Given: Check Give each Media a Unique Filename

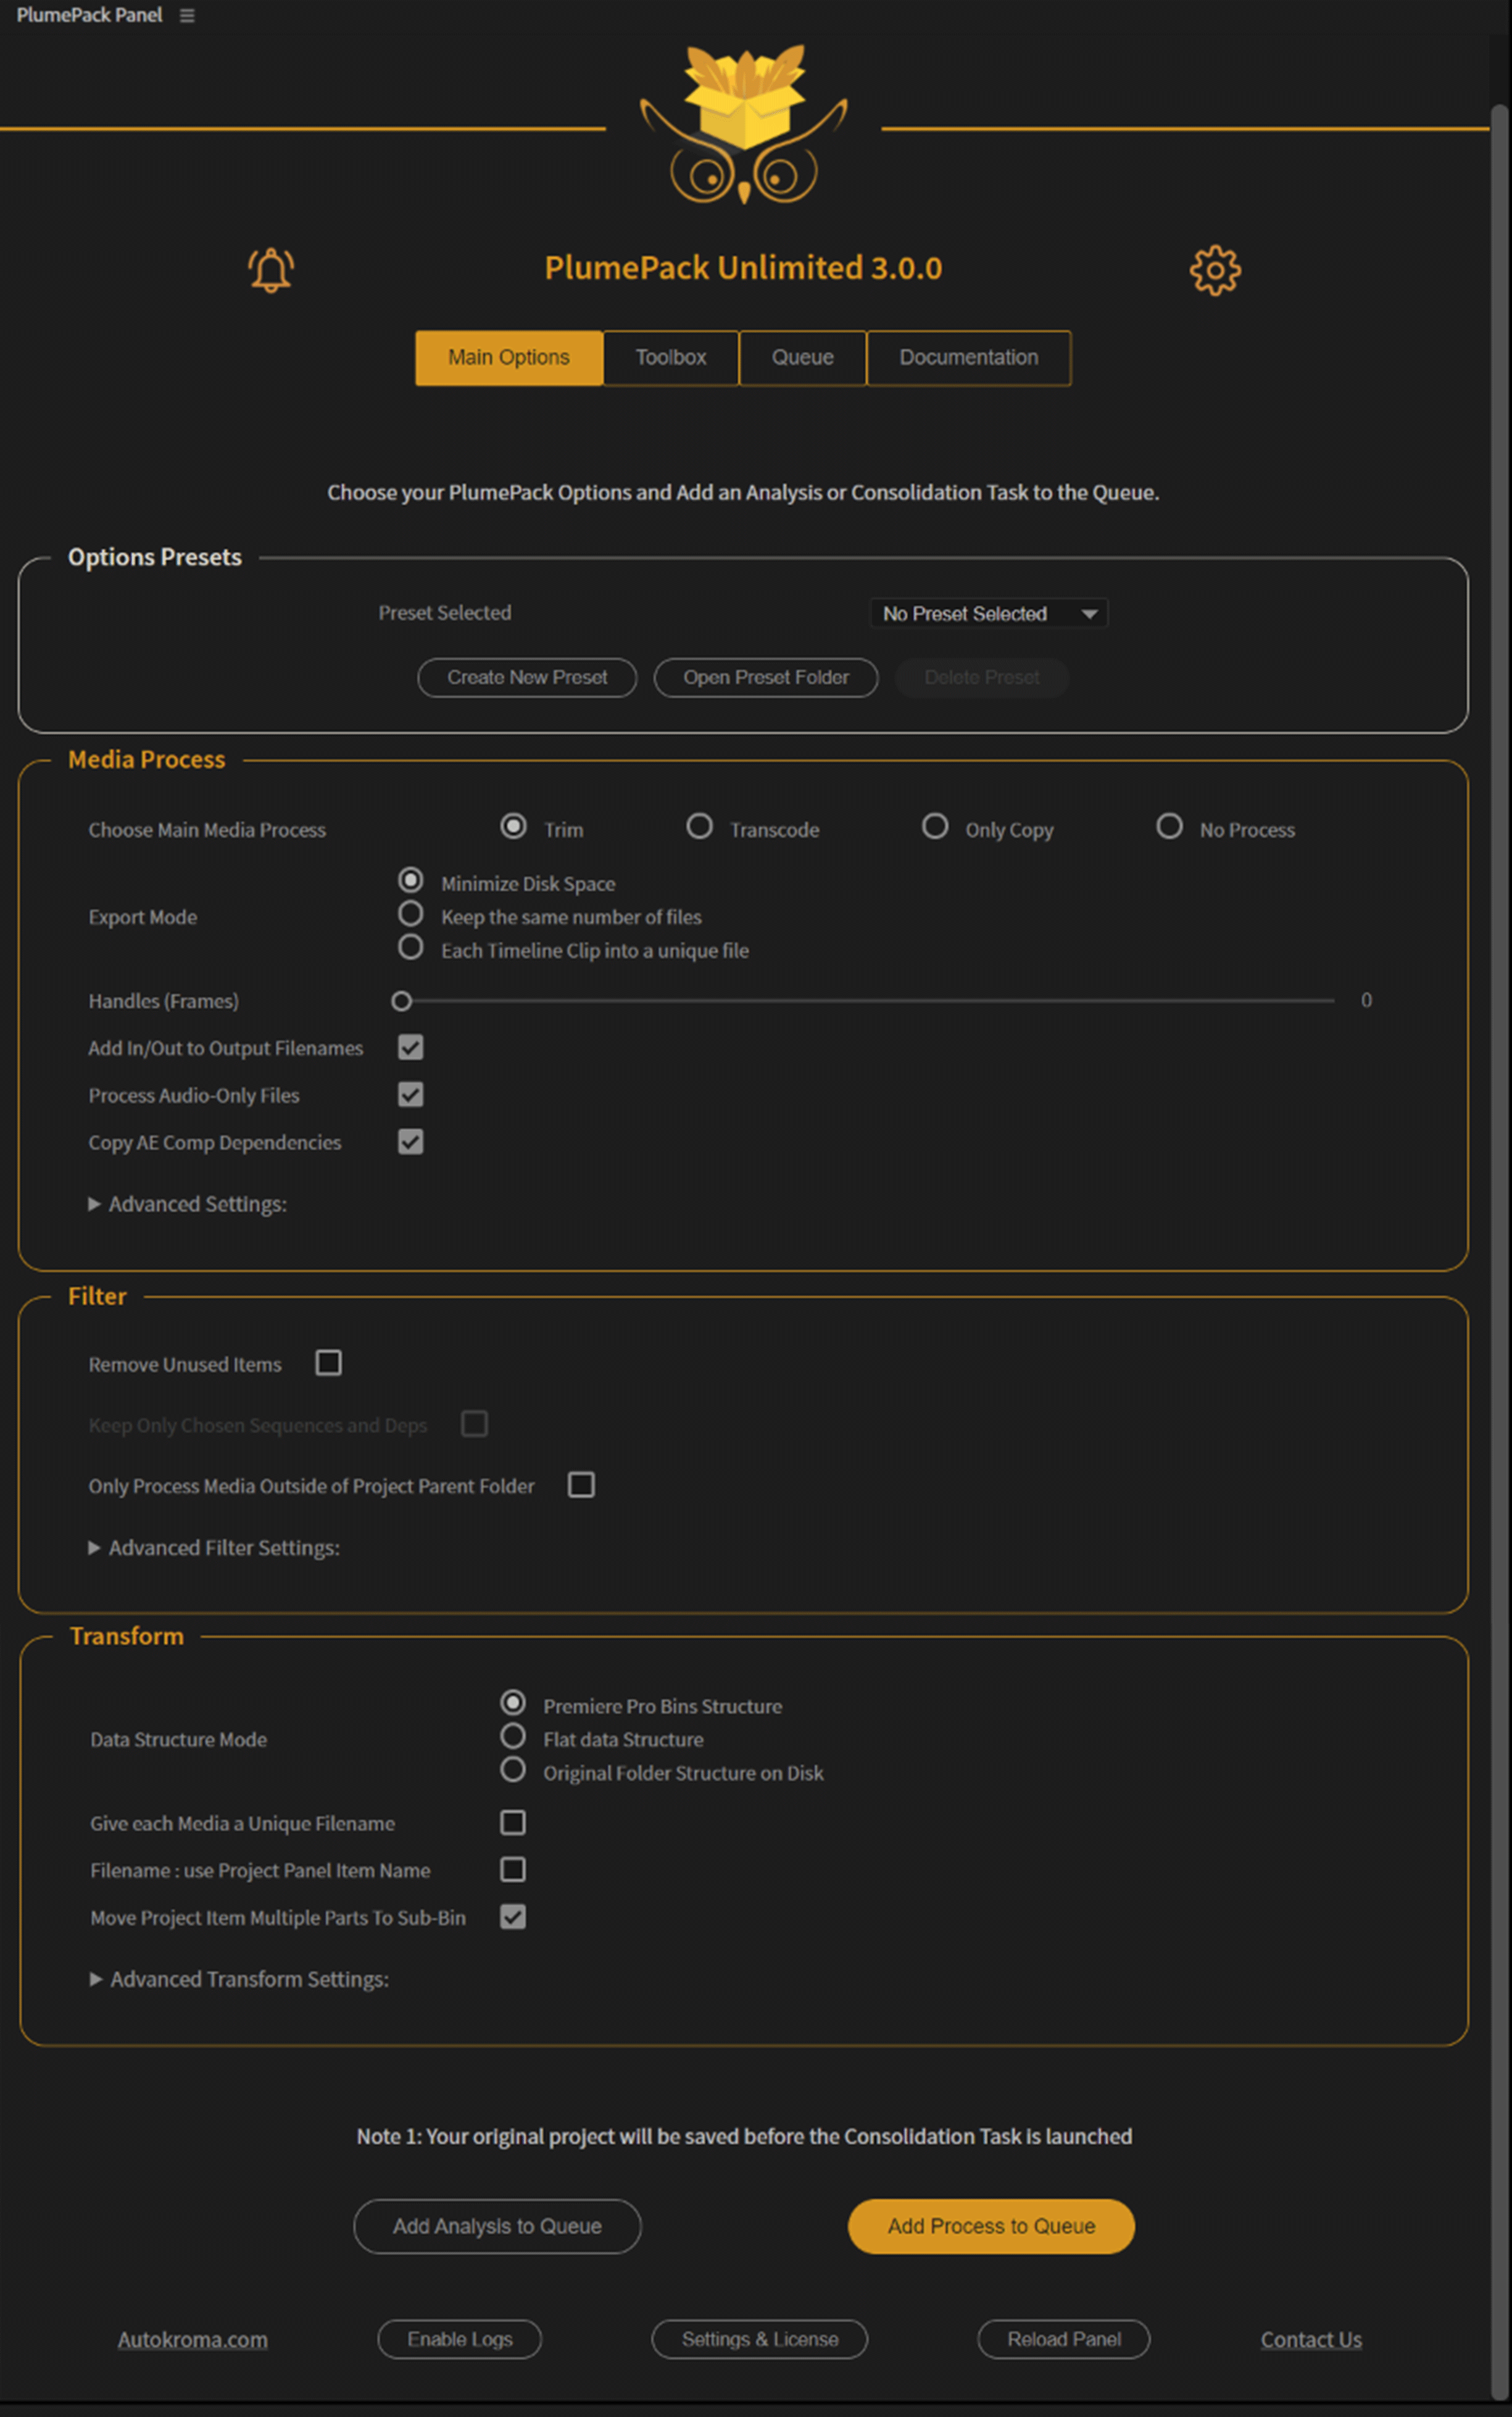Looking at the screenshot, I should 513,1822.
